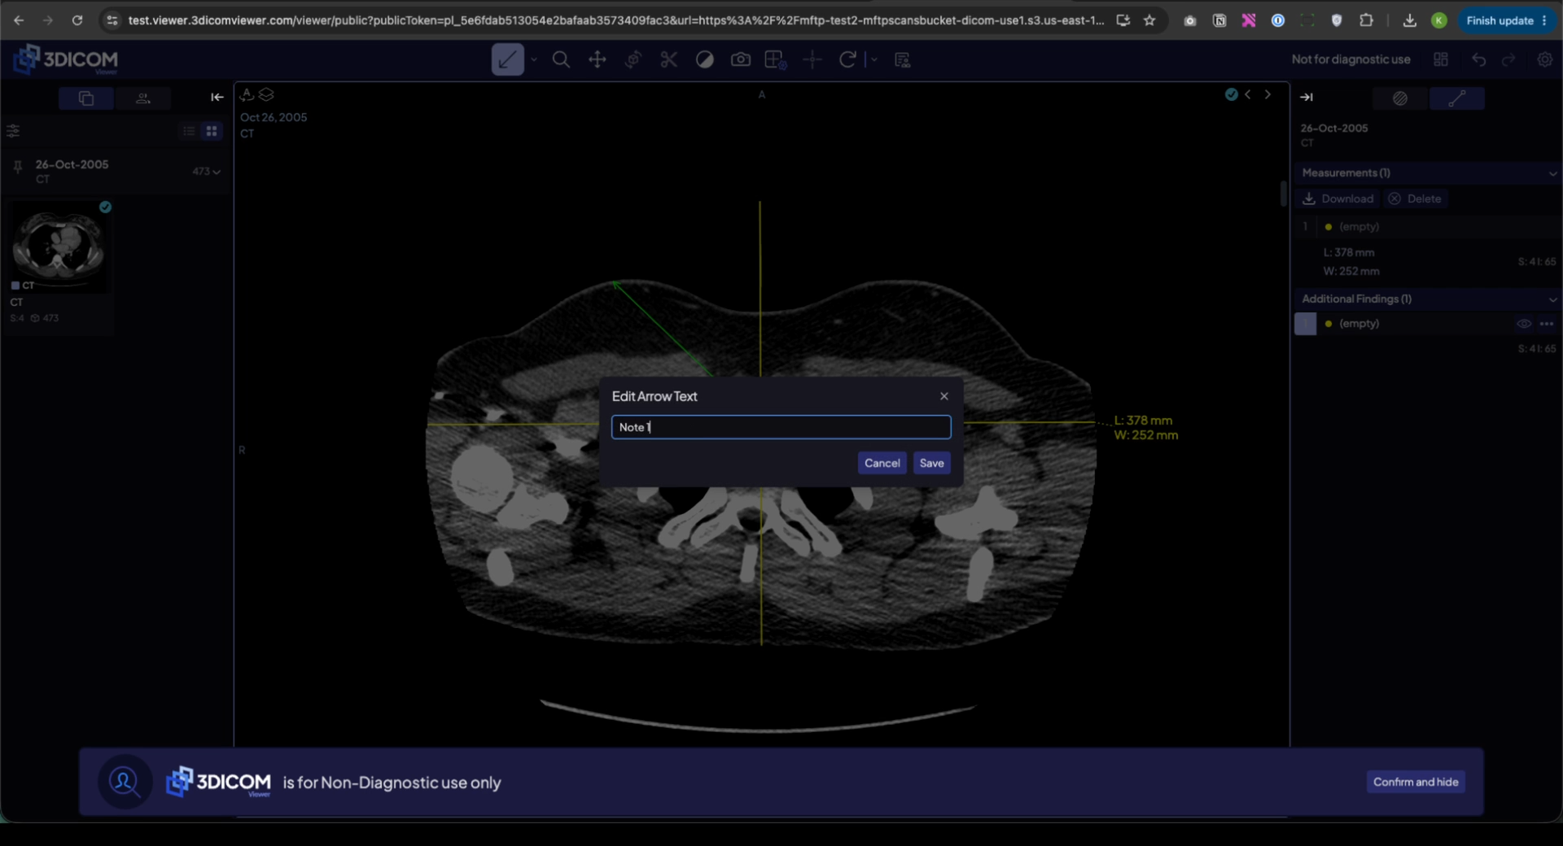Capture a screenshot with camera icon
Screen dimensions: 1563x846
click(741, 59)
